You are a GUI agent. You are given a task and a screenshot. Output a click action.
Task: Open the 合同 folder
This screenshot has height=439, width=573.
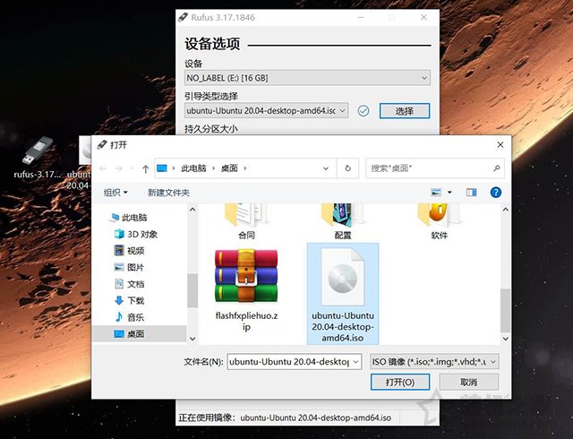[246, 221]
